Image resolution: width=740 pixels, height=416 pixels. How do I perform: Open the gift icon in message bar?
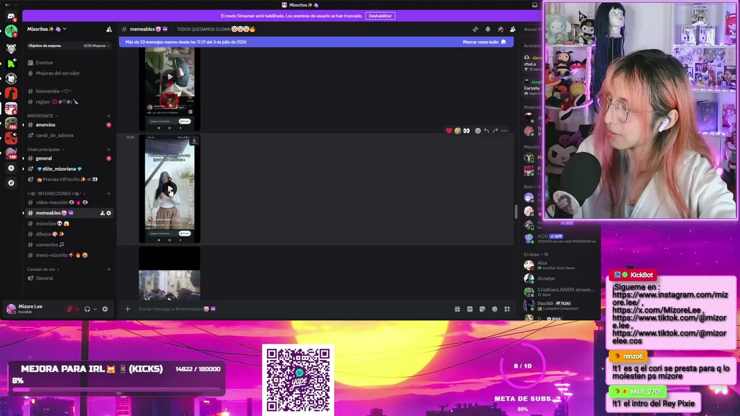point(457,309)
